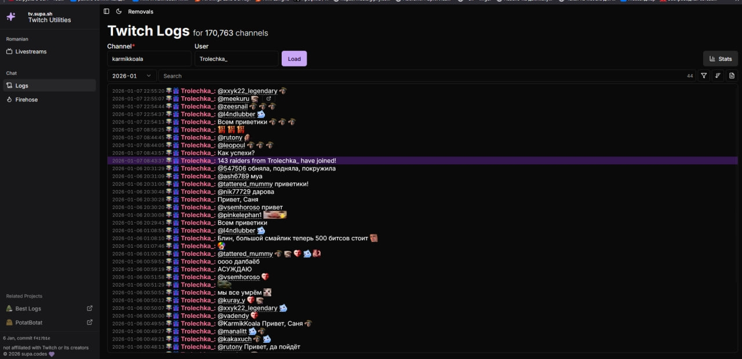This screenshot has width=742, height=359.
Task: Click the @l4ndlubber mention at 22:54:37
Action: click(x=236, y=114)
